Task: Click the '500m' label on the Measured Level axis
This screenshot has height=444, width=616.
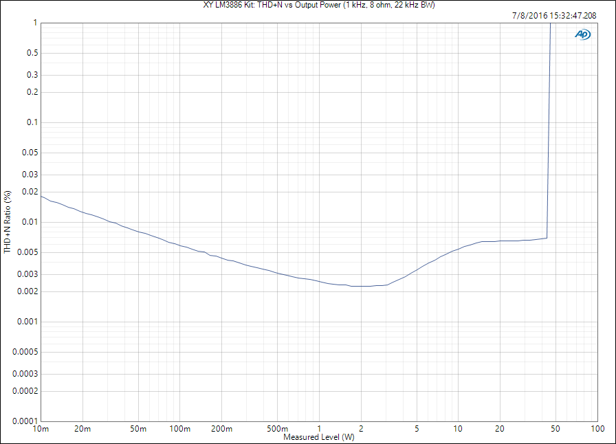Action: pos(277,429)
